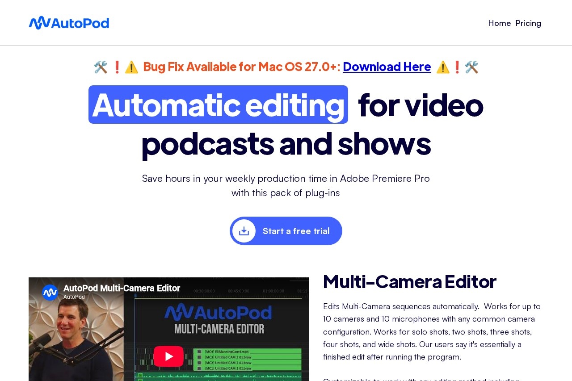The image size is (572, 381).
Task: Open the Home navigation link
Action: coord(500,23)
